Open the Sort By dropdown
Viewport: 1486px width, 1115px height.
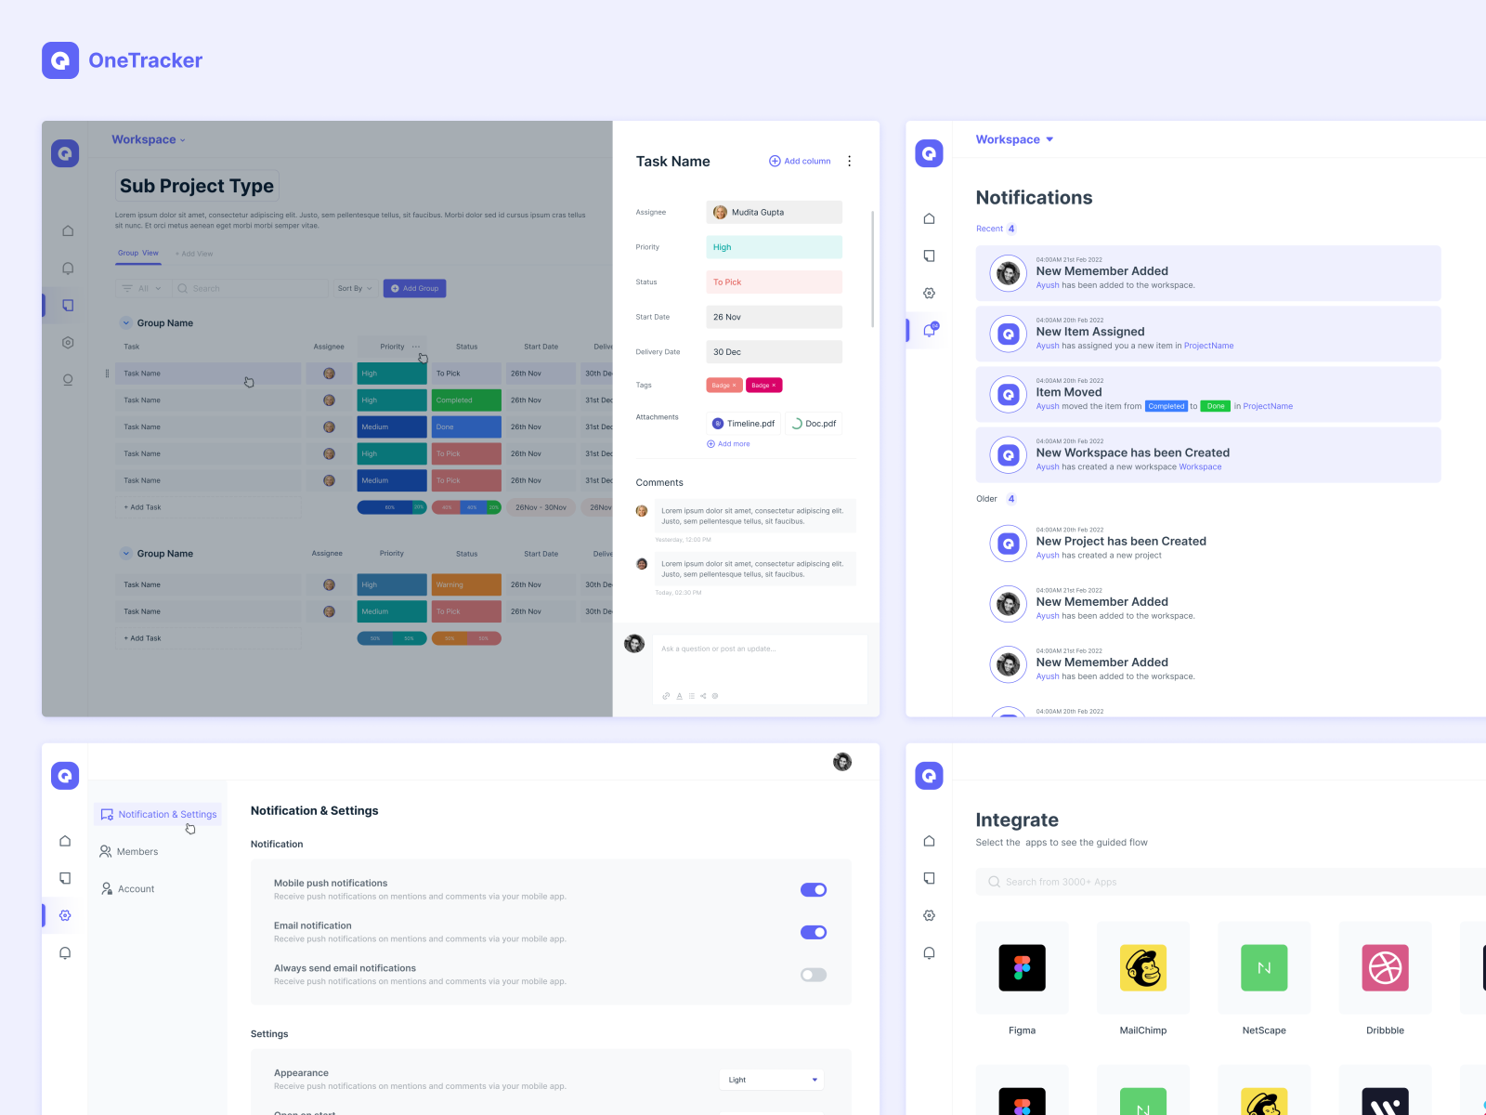click(x=354, y=288)
